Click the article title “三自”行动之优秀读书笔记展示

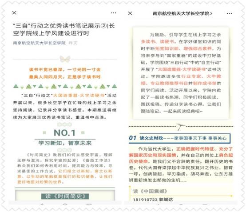point(64,29)
